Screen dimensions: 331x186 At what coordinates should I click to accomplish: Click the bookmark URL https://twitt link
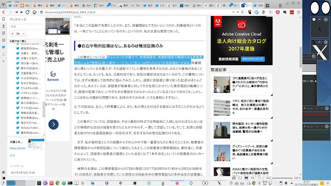[x=18, y=148]
